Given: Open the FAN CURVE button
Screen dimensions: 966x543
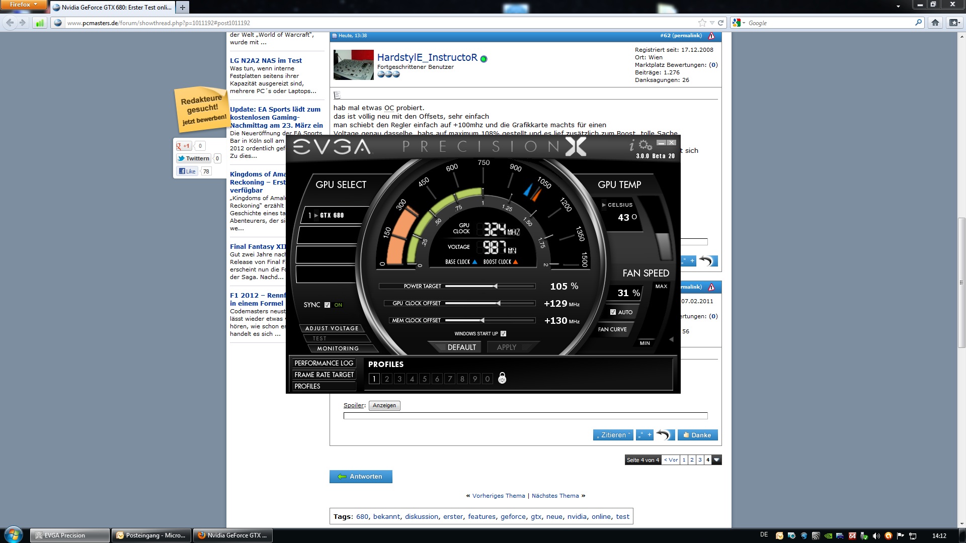Looking at the screenshot, I should 612,329.
